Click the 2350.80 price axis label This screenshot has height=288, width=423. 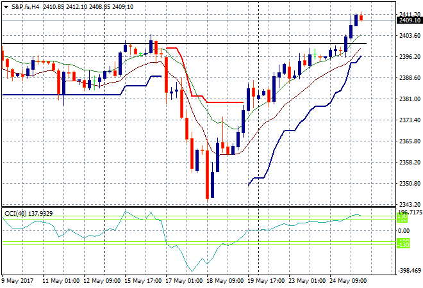point(410,184)
